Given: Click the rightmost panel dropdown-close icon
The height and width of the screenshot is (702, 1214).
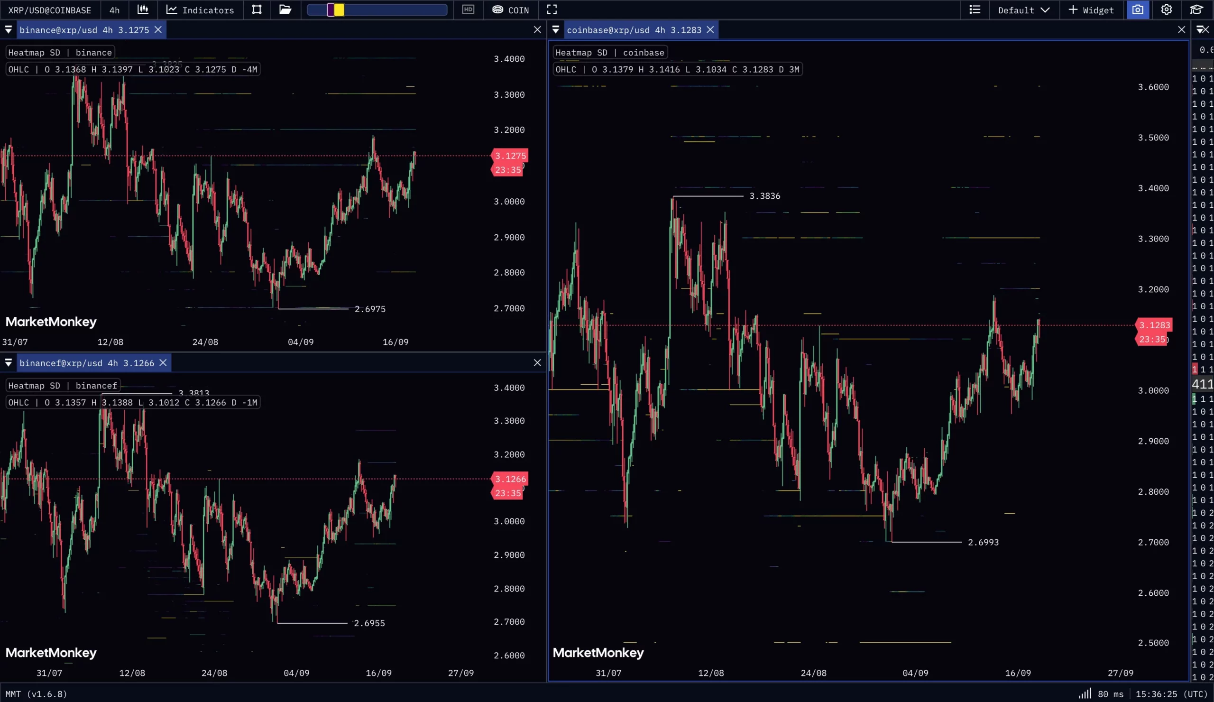Looking at the screenshot, I should point(1203,30).
